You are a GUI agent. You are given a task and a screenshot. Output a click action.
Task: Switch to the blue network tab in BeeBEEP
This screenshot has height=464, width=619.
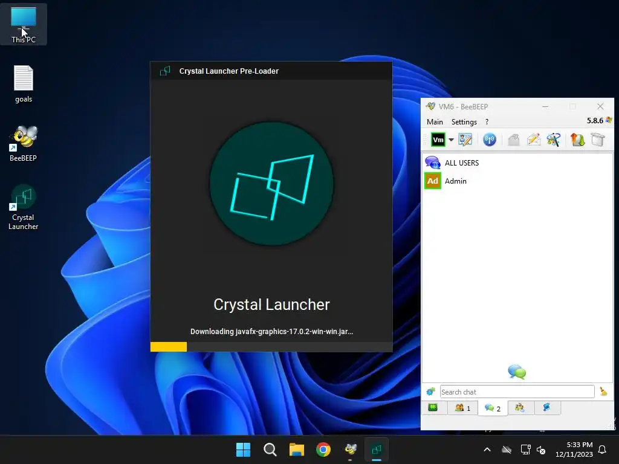(547, 408)
